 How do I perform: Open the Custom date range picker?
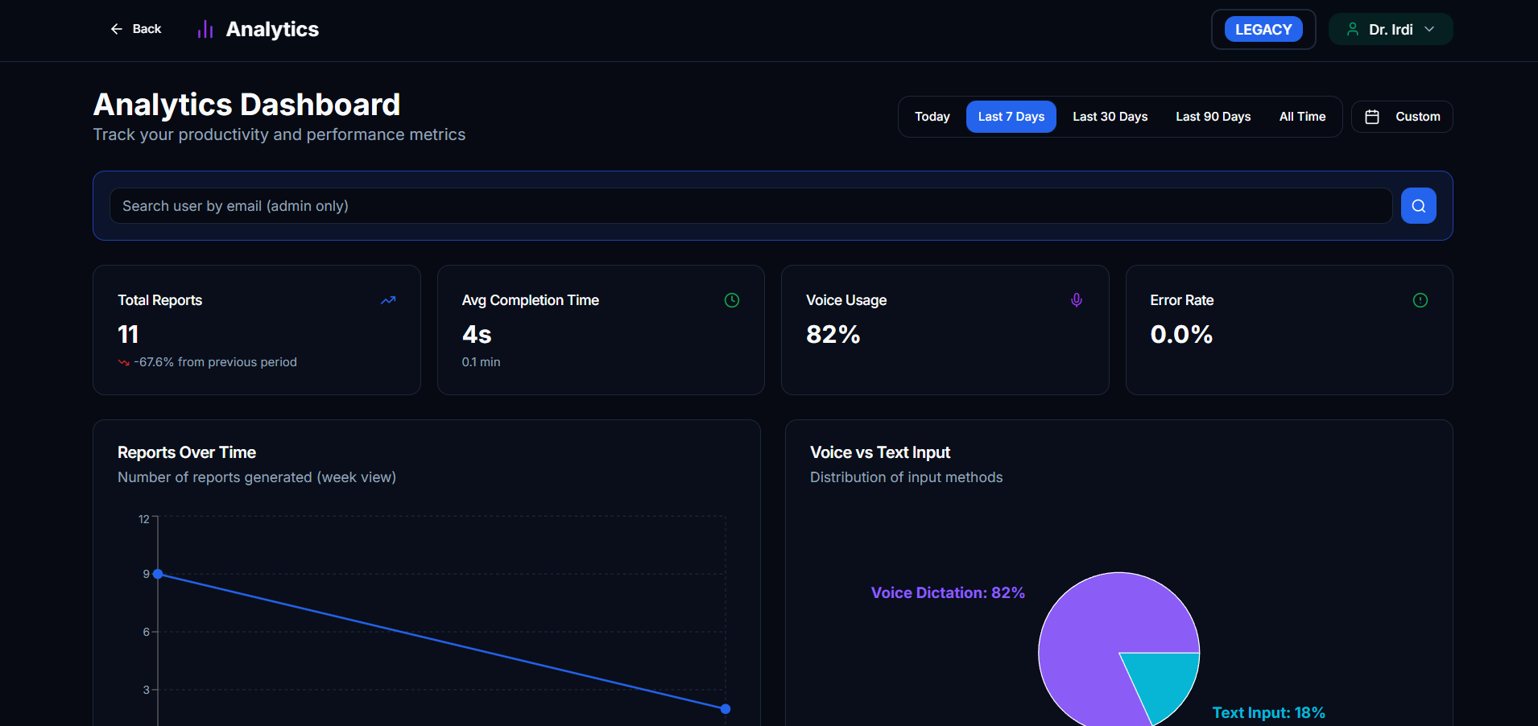point(1401,116)
